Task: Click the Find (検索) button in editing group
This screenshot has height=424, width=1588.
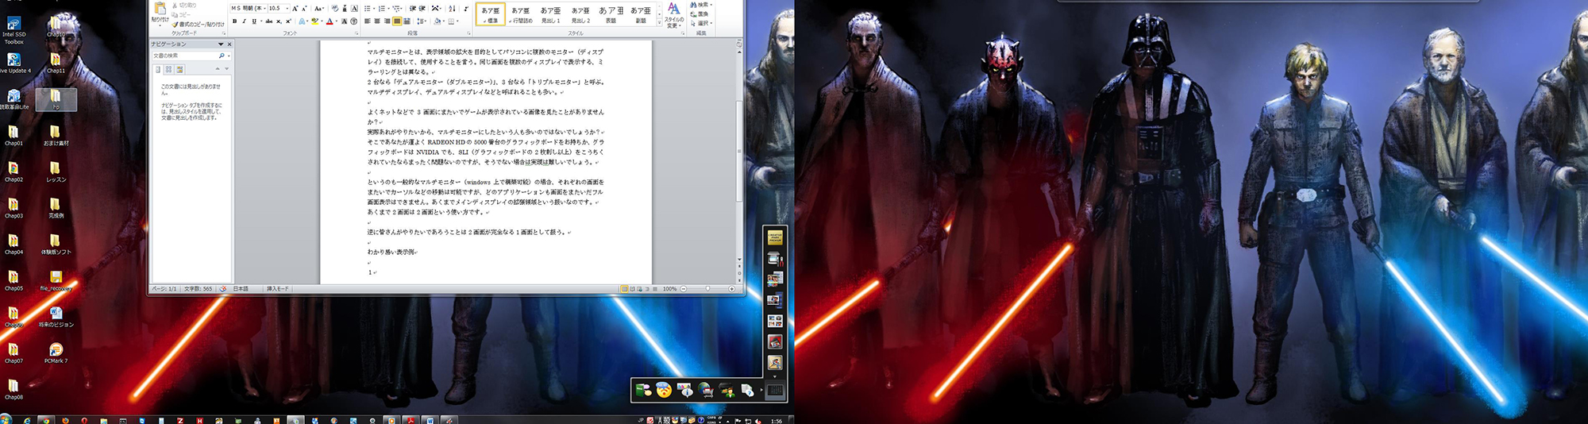Action: click(x=702, y=5)
